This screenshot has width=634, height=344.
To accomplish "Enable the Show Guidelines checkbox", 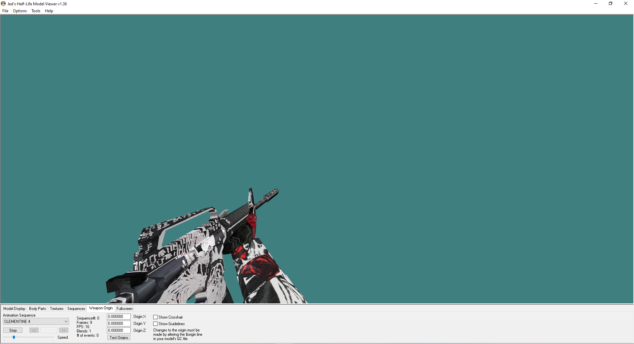I will (155, 324).
